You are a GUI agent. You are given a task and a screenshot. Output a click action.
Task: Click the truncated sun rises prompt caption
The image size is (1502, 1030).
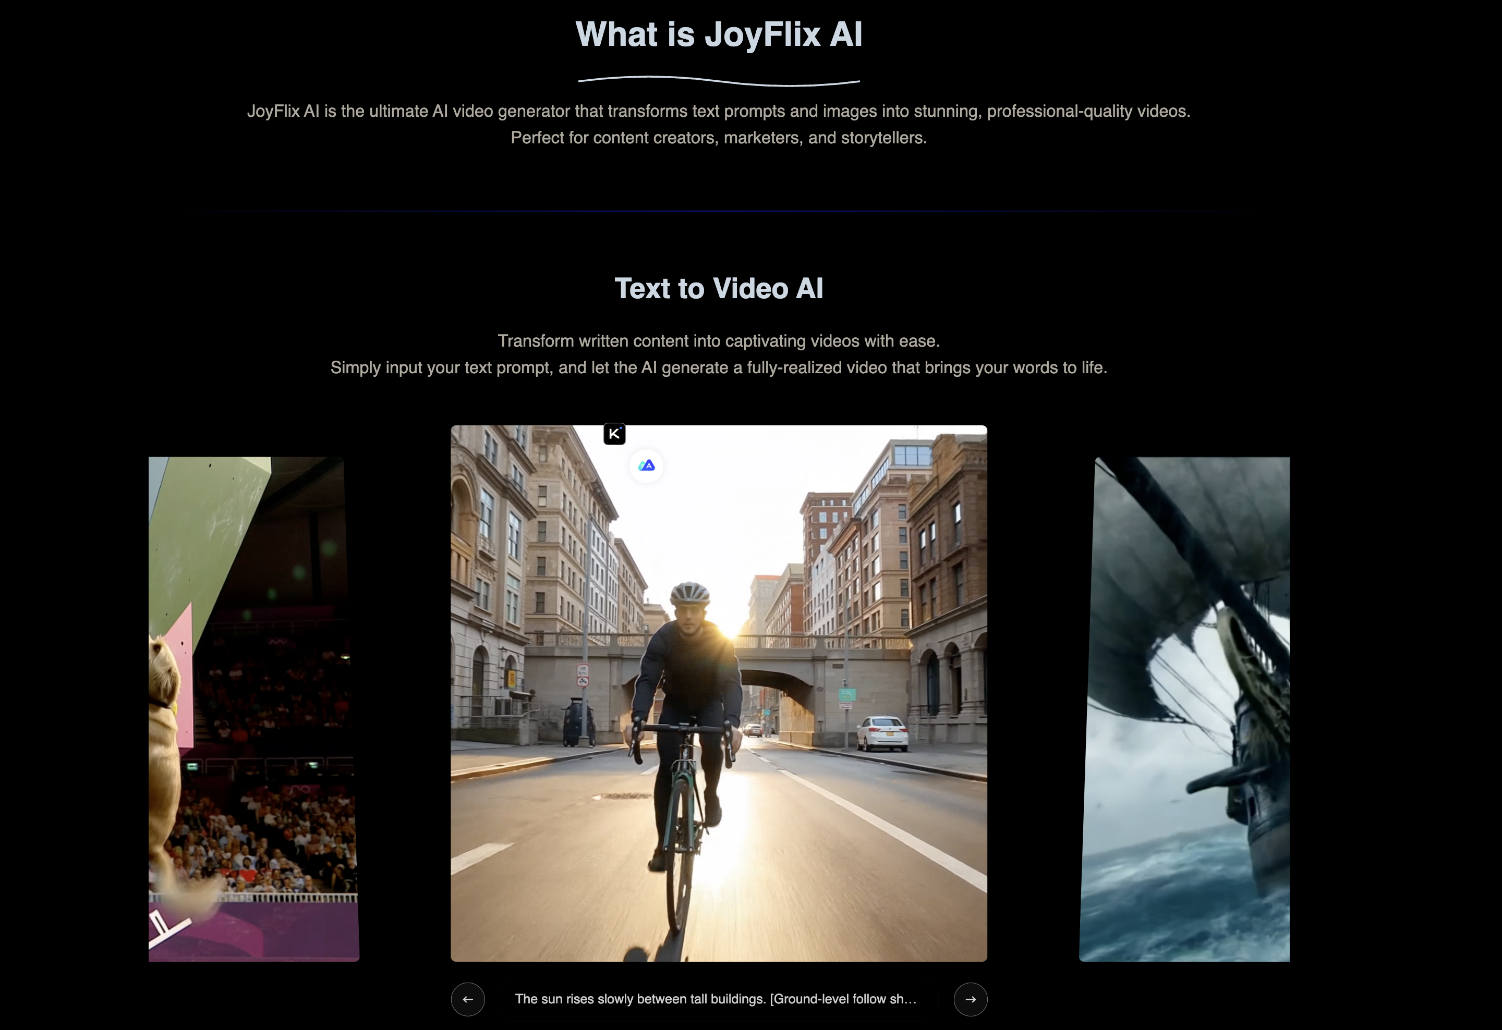click(x=716, y=999)
